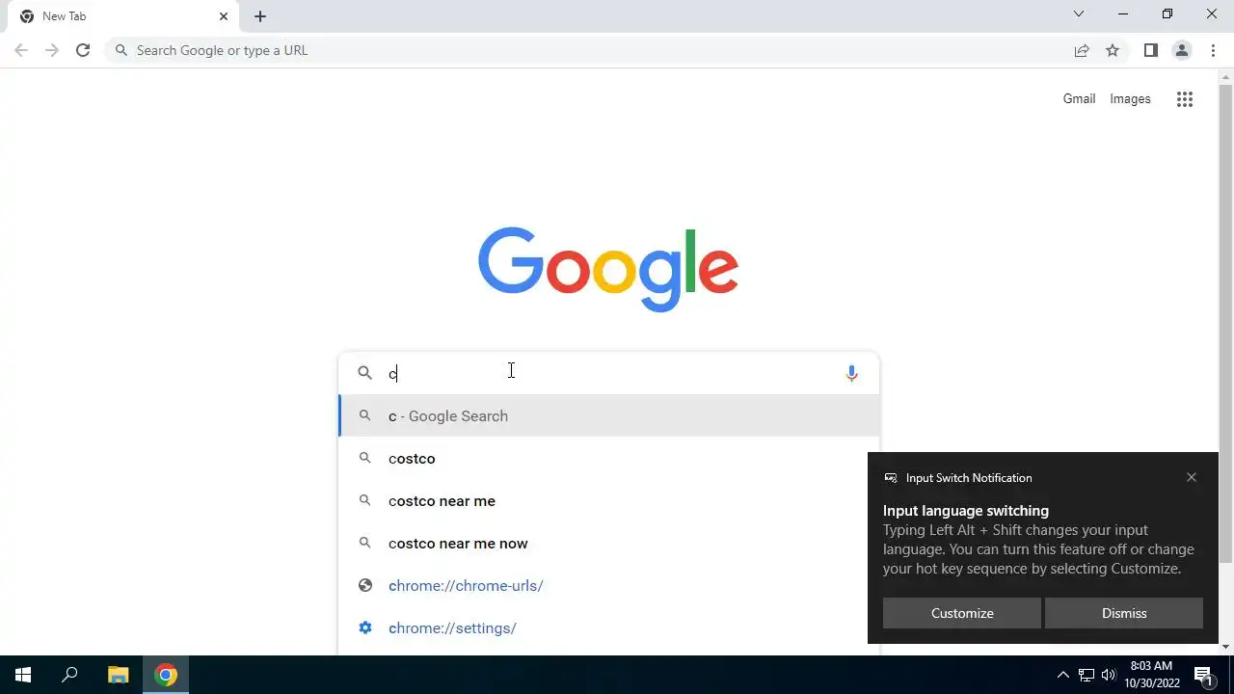Choose 'costco near me now' suggestion

click(609, 543)
